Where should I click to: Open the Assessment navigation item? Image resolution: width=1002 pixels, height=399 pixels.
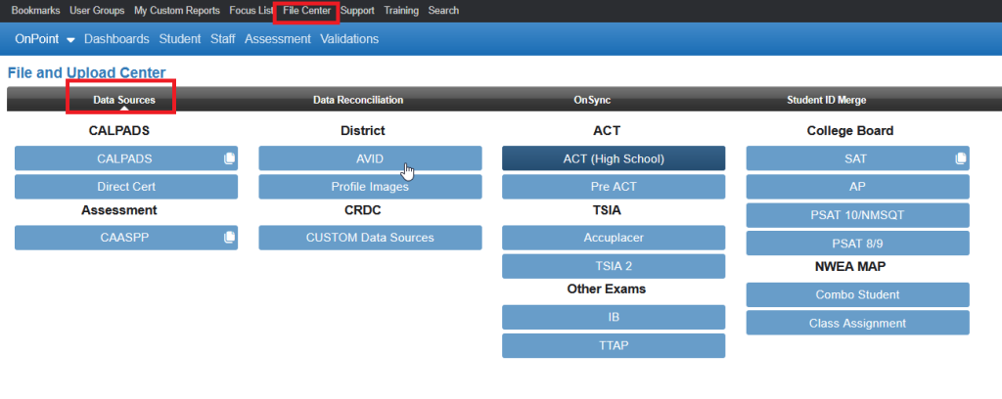[278, 39]
